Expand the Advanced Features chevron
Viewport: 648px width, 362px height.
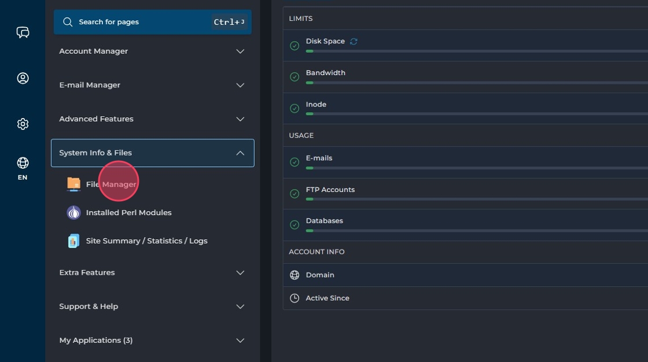click(x=240, y=119)
